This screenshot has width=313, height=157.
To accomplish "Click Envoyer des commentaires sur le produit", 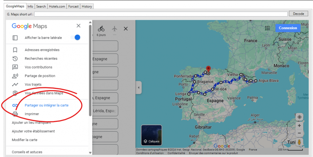I will pyautogui.click(x=213, y=153).
